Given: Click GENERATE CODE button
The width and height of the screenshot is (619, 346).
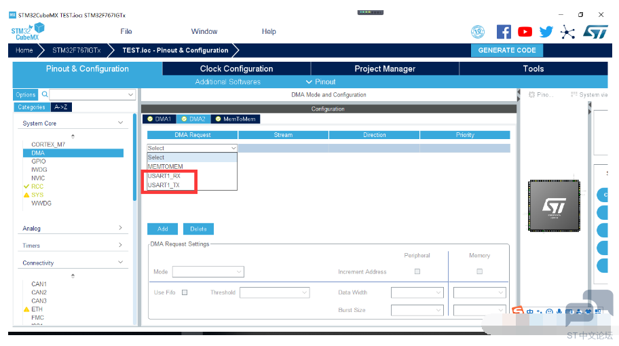Looking at the screenshot, I should click(x=507, y=50).
